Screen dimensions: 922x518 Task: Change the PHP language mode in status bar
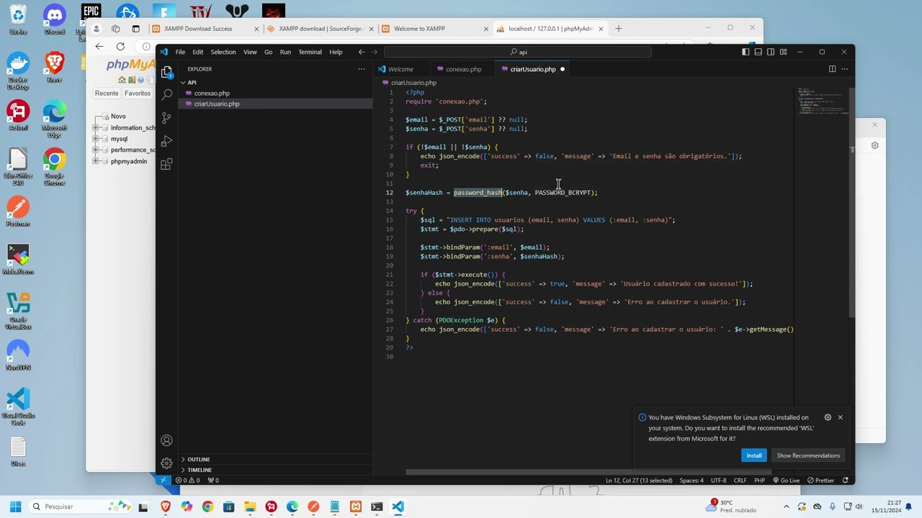tap(759, 480)
